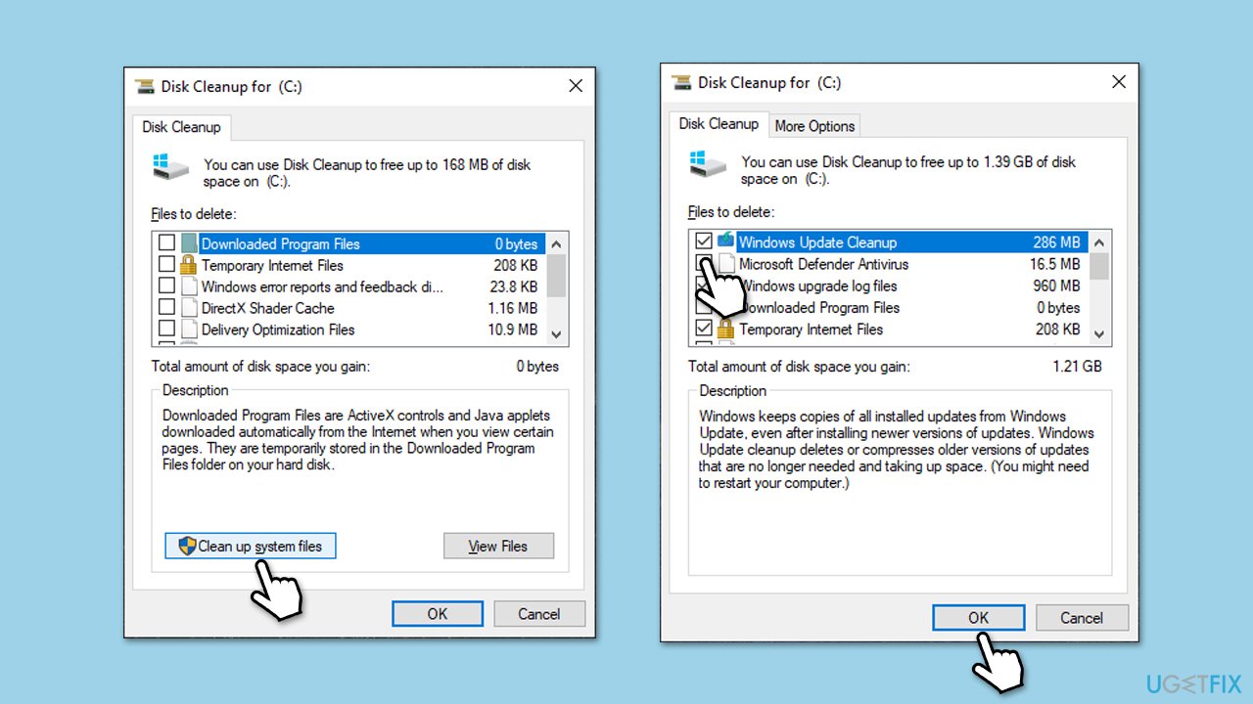The image size is (1253, 704).
Task: Select Windows error reports and feedback row text
Action: click(x=322, y=286)
